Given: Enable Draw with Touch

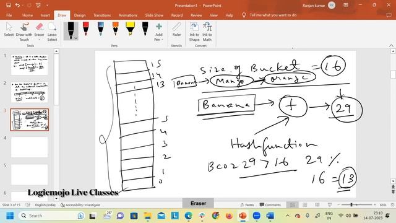Looking at the screenshot, I should tap(24, 32).
